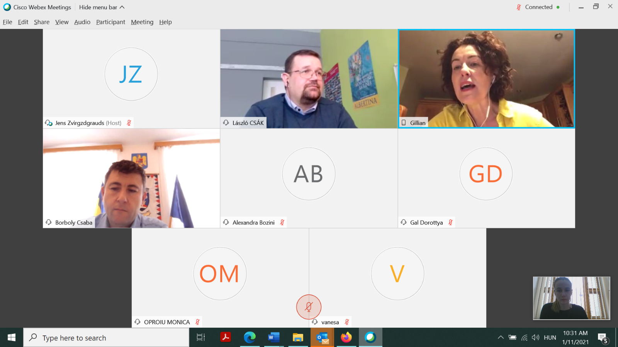Open the system volume control

pos(535,338)
